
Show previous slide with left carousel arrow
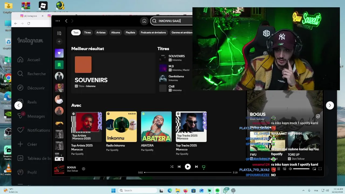coord(18,105)
